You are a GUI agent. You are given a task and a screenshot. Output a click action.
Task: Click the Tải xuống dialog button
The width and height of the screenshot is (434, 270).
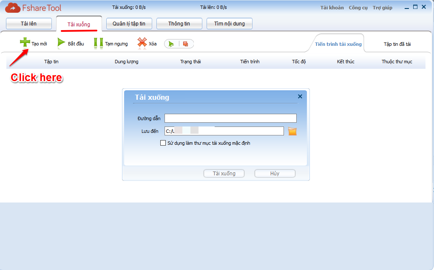(x=224, y=173)
